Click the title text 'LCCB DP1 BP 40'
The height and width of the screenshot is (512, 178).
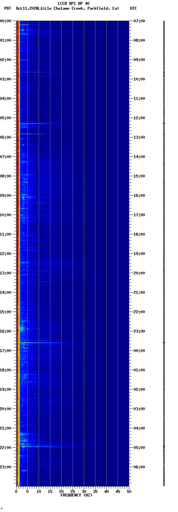74,4
